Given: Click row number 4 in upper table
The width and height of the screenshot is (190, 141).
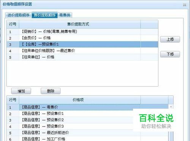Looking at the screenshot, I should [10, 51].
